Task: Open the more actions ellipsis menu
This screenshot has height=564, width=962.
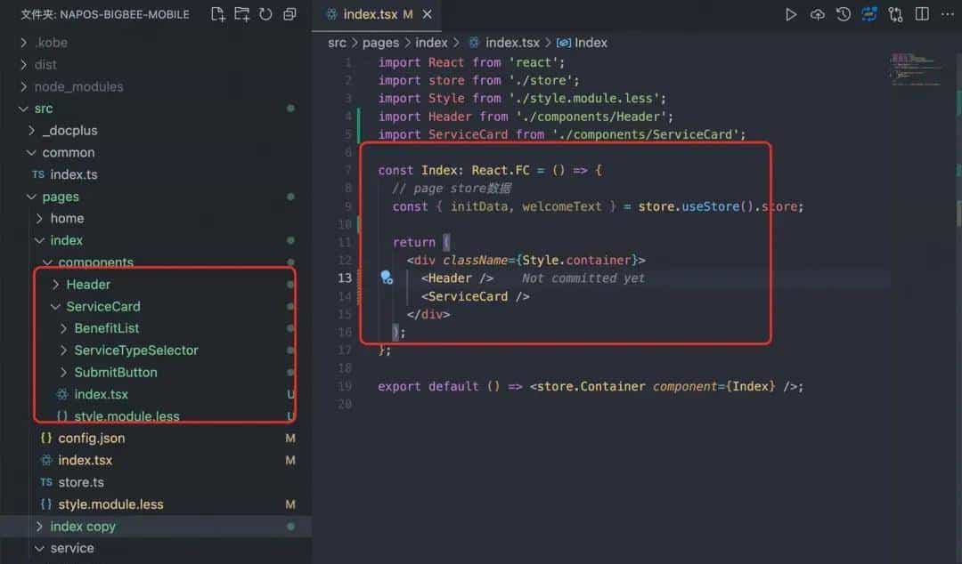Action: click(947, 14)
